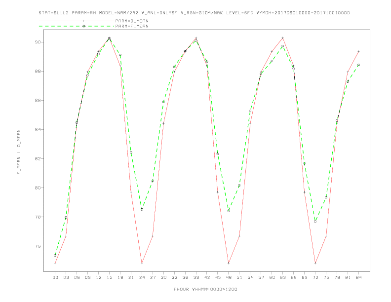Click F_MEAN circle data point at hour 21
391x302 pixels.
[131, 152]
